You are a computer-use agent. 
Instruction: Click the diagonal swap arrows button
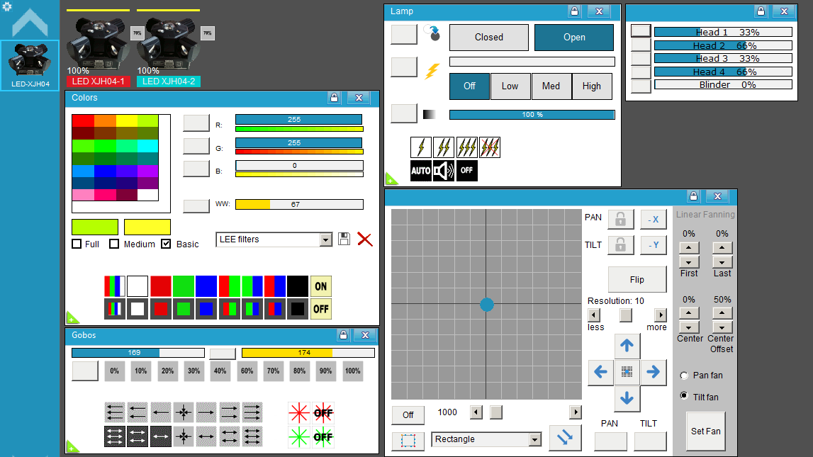coord(565,438)
